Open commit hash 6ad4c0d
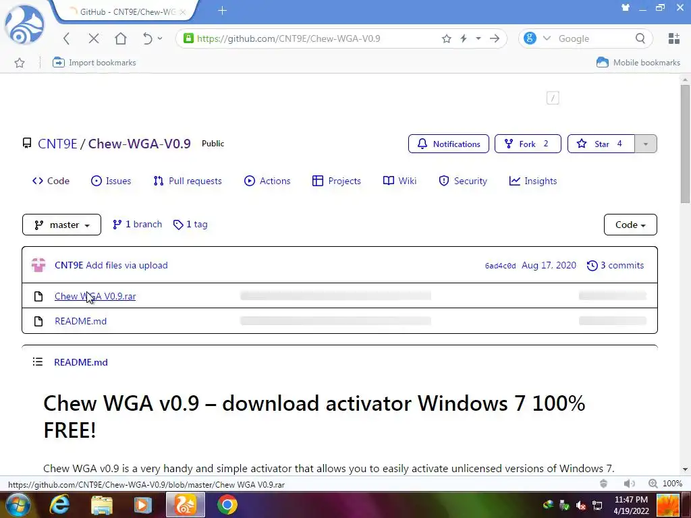Viewport: 691px width, 518px height. click(500, 266)
